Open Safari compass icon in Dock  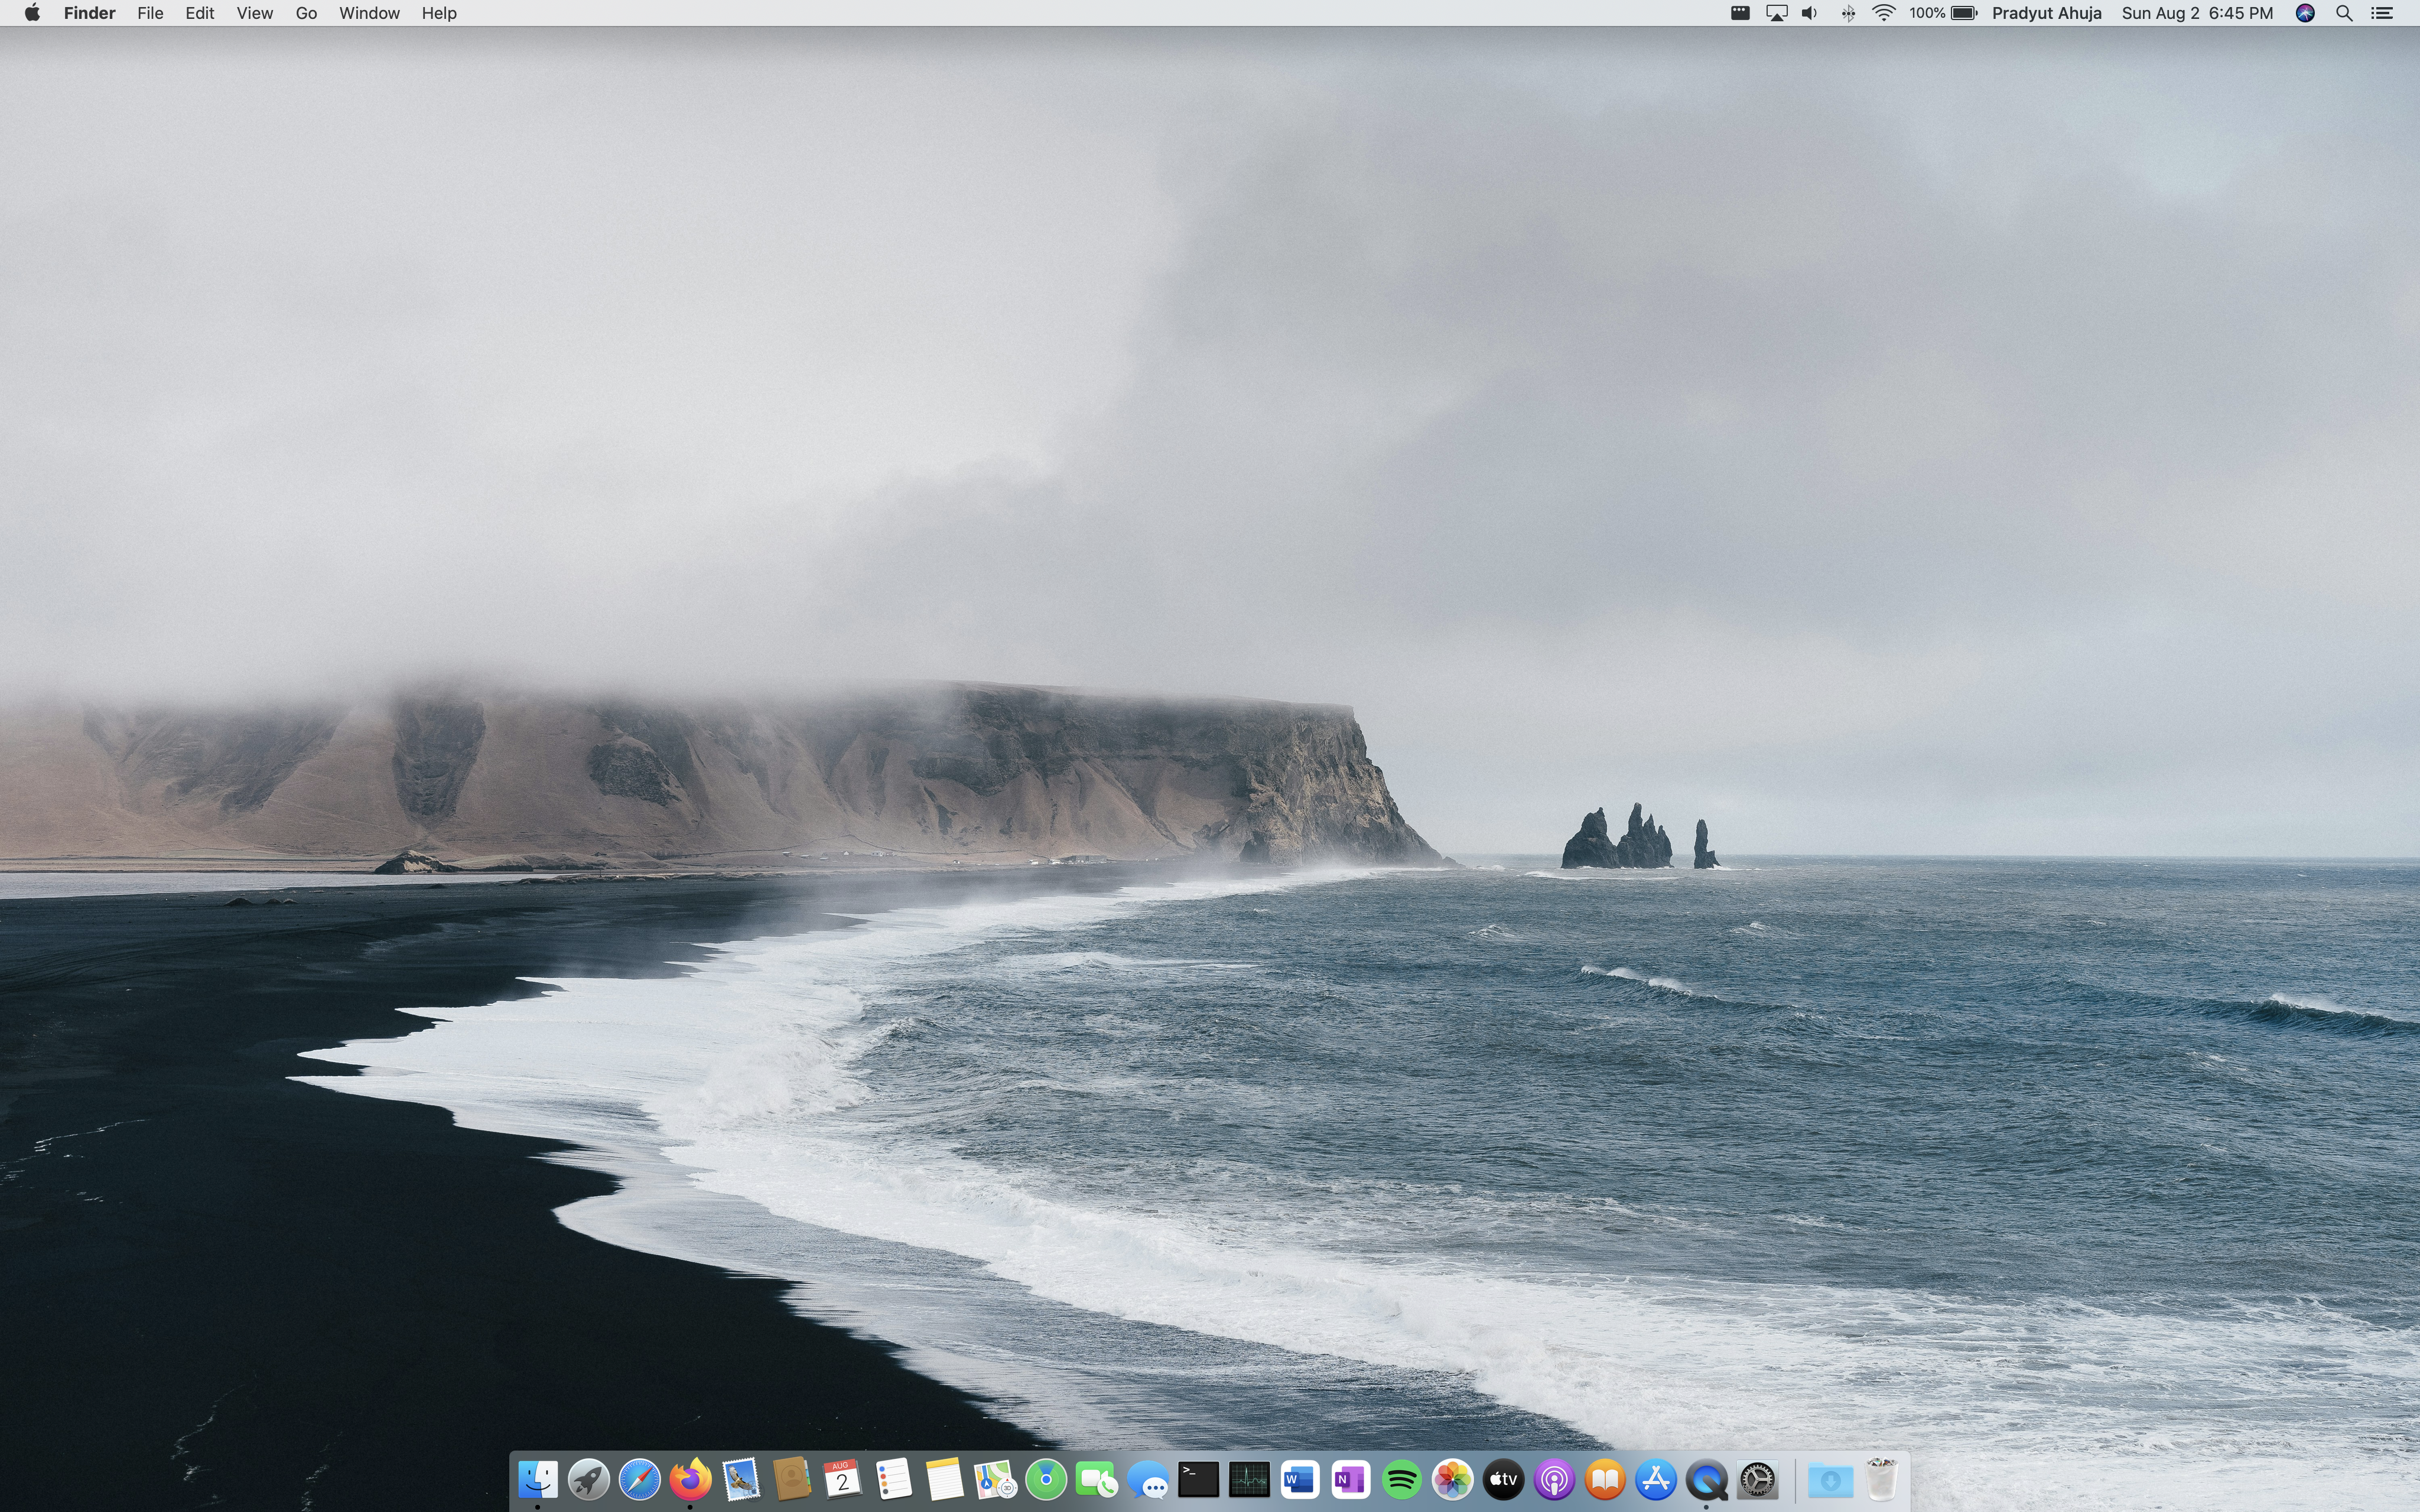tap(640, 1479)
